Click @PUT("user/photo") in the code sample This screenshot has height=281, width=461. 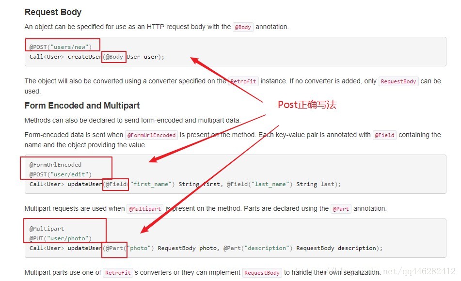[60, 238]
